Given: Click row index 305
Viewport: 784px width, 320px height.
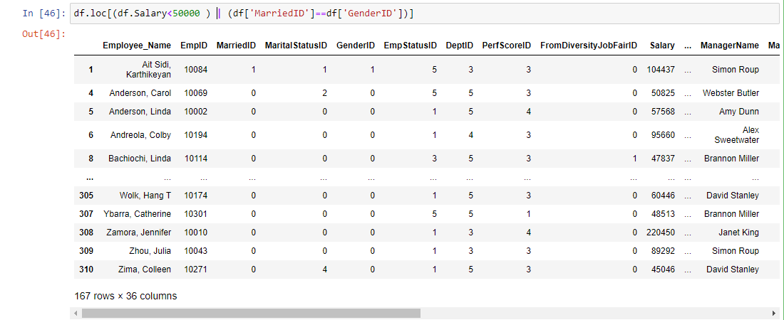Looking at the screenshot, I should (x=86, y=195).
